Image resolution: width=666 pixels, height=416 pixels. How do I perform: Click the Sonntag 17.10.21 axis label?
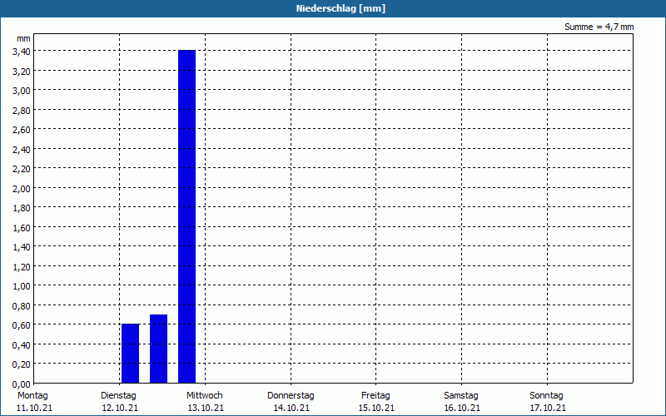coord(548,402)
